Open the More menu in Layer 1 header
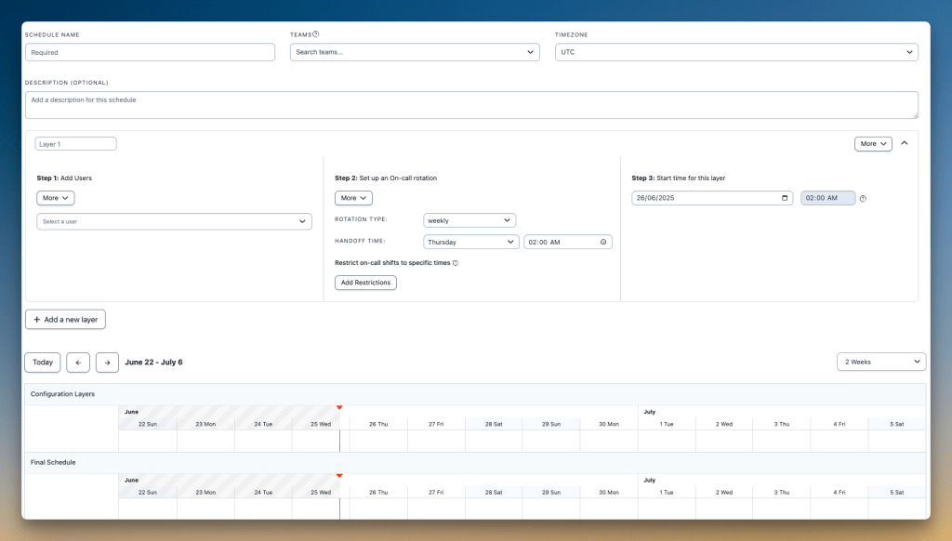This screenshot has height=541, width=952. 872,143
